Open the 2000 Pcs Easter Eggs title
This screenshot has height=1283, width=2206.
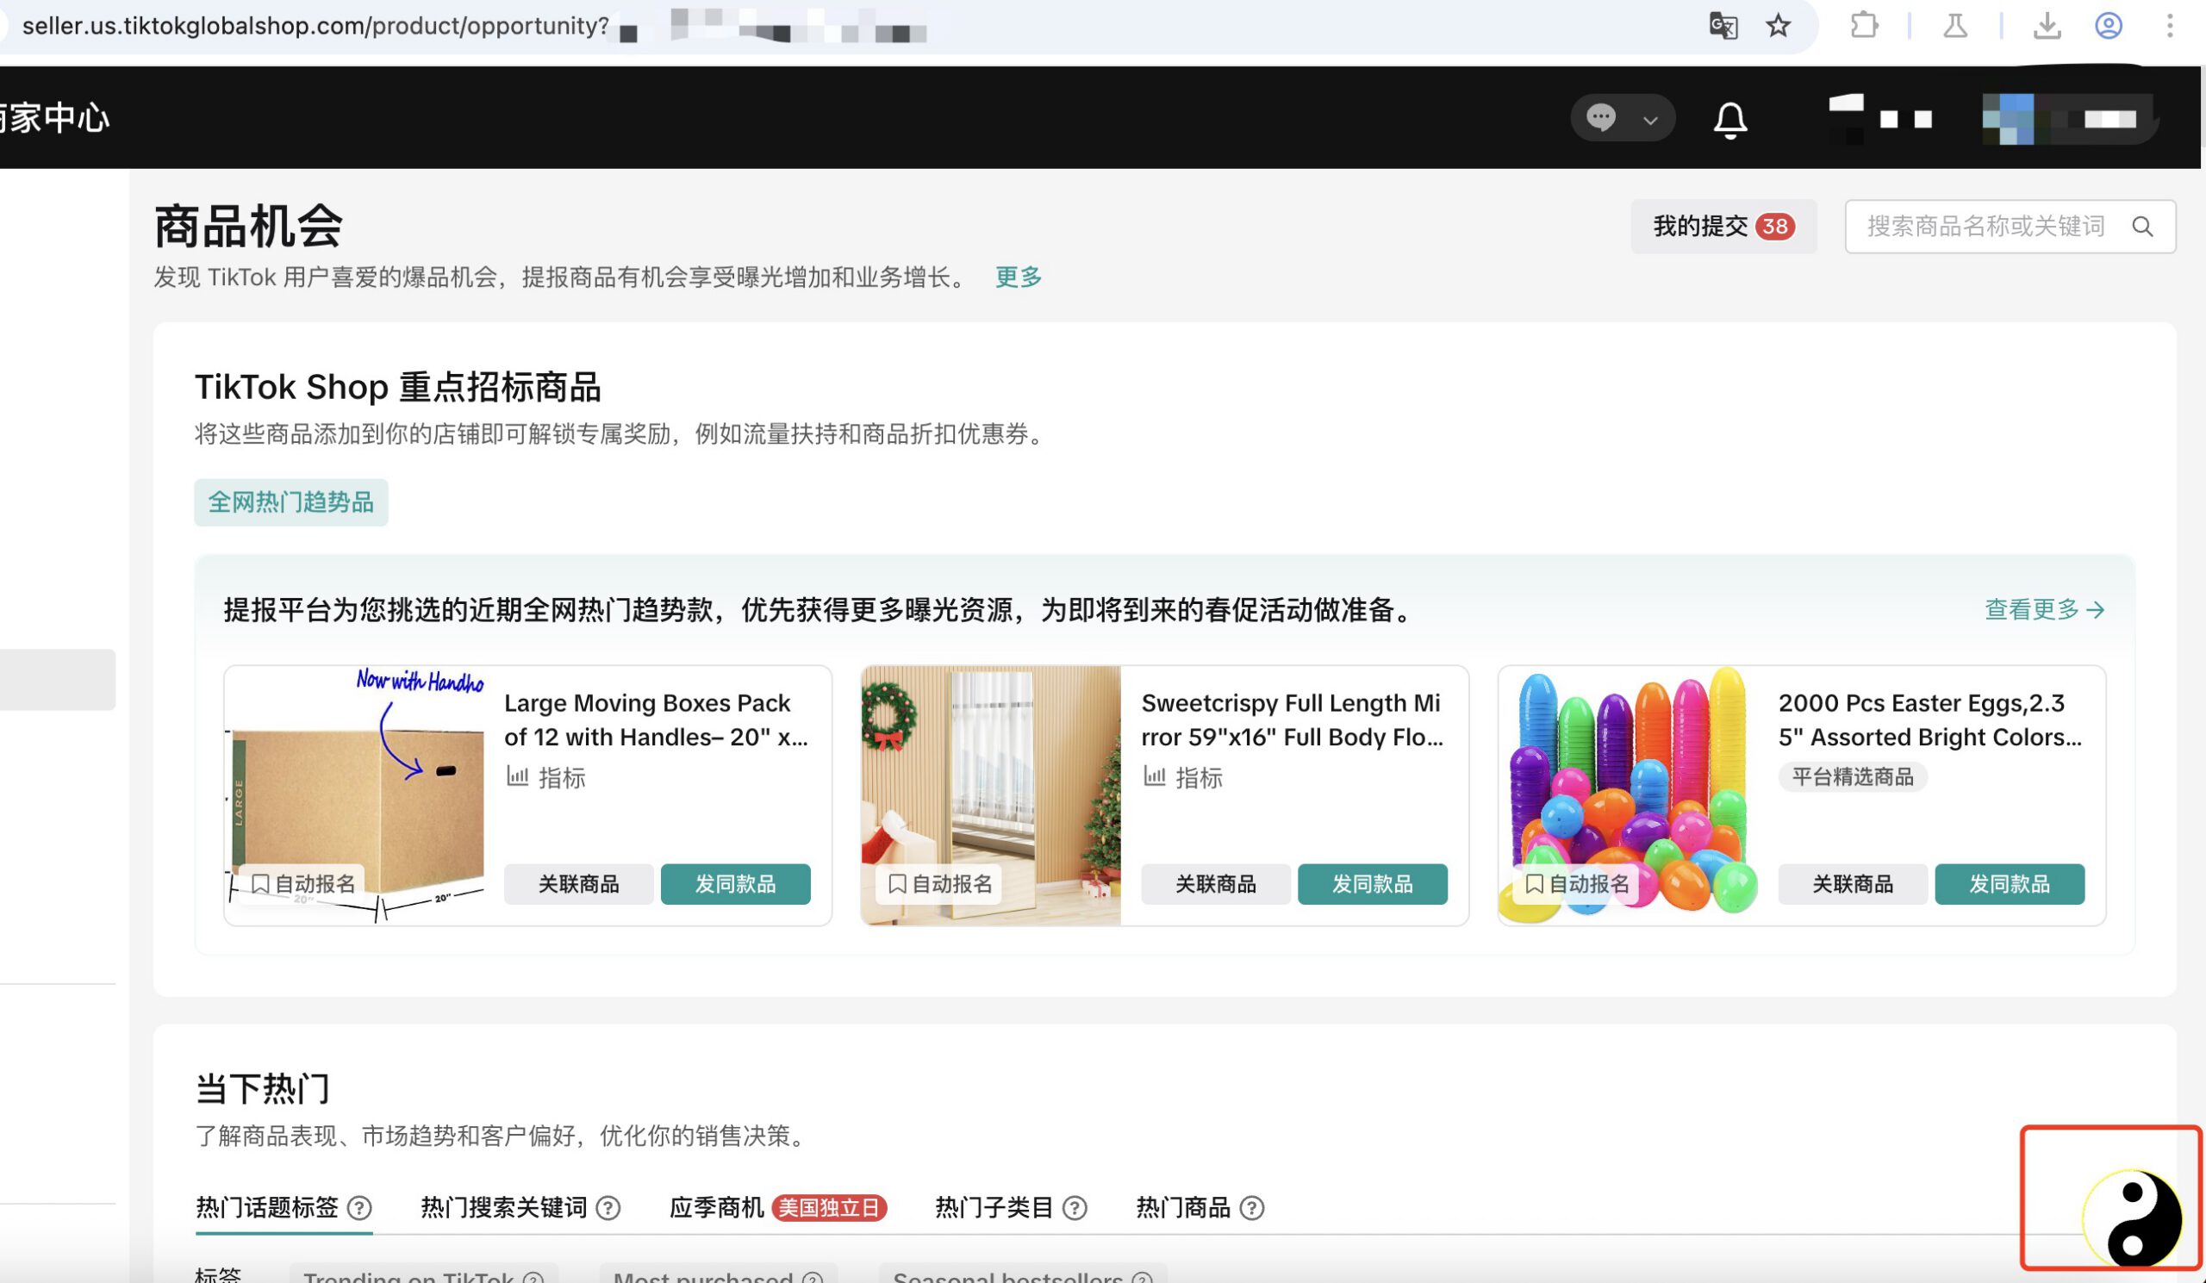coord(1930,720)
